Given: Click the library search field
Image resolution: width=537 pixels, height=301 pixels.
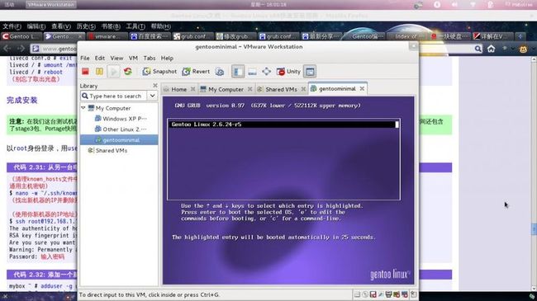Looking at the screenshot, I should tap(114, 96).
